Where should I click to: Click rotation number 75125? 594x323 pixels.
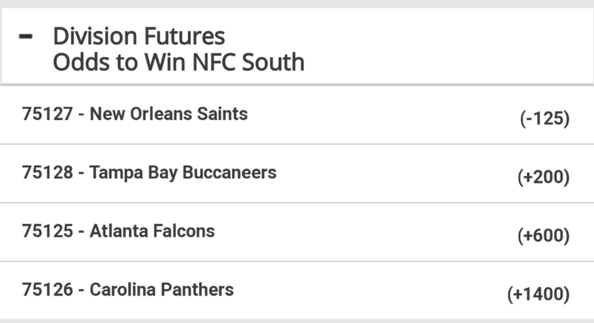[x=47, y=231]
